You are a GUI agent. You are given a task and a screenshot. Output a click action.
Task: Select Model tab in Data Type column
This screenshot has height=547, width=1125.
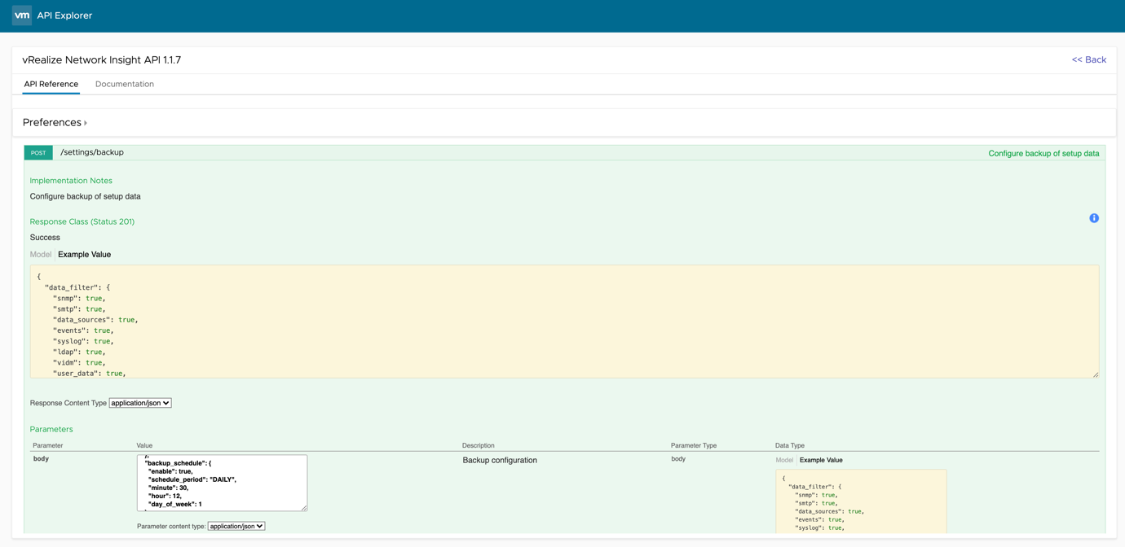pos(784,460)
